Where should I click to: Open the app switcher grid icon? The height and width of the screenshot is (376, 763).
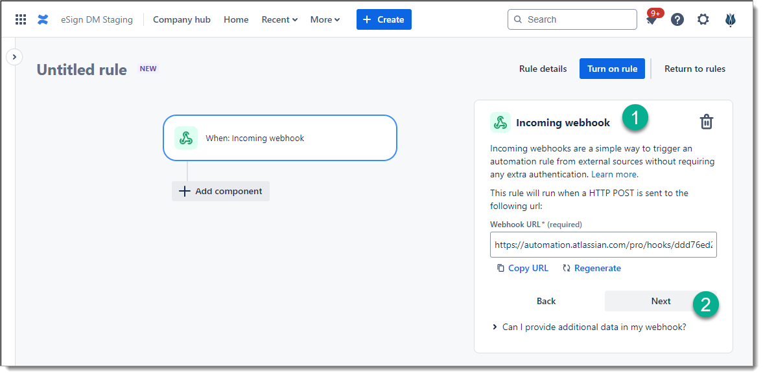pos(21,19)
